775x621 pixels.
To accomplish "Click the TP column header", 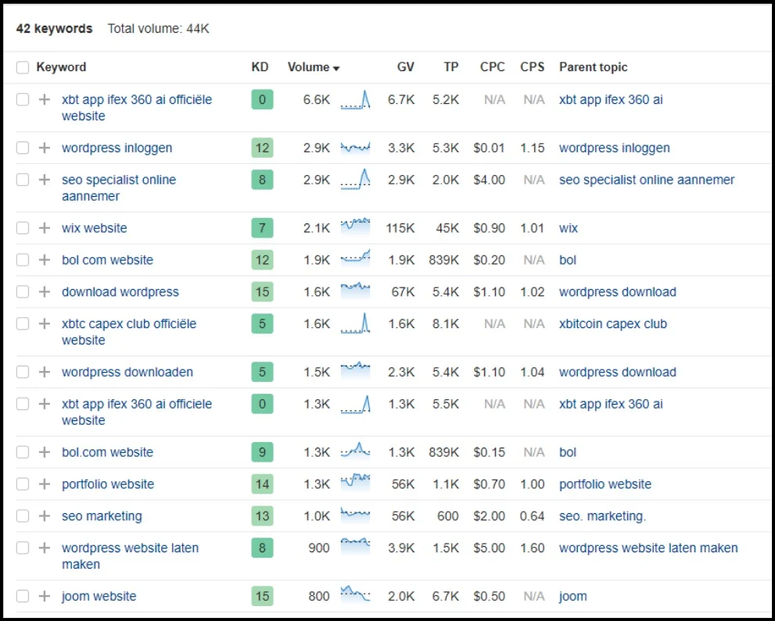I will 450,67.
